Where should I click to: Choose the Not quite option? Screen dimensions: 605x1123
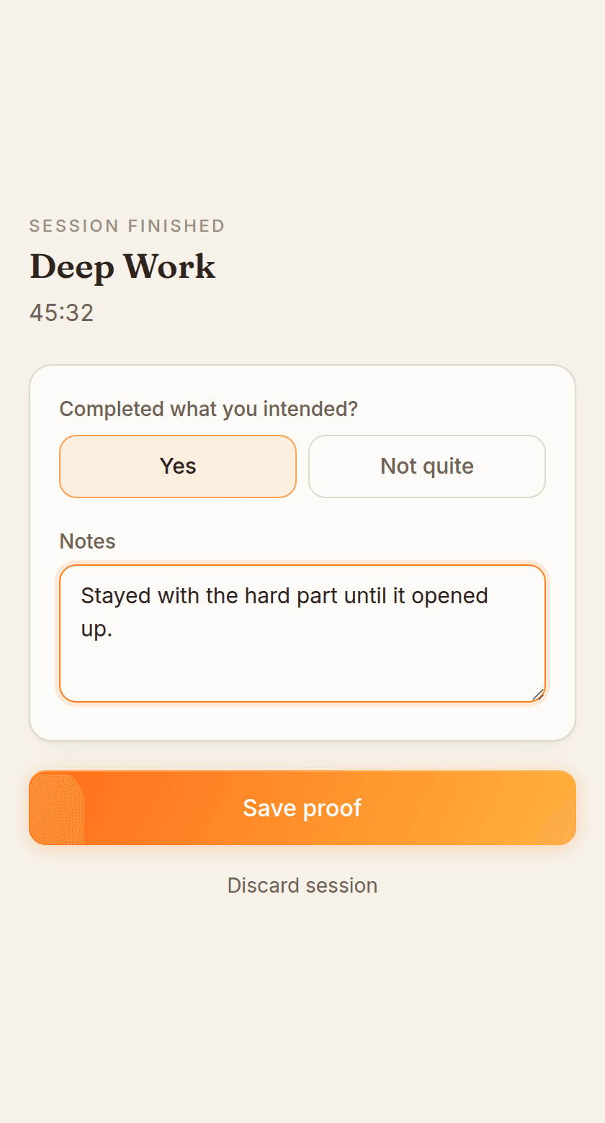click(427, 466)
